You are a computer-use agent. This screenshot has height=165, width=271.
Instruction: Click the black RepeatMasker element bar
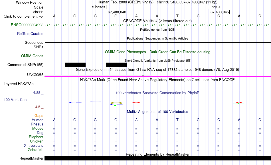[157, 158]
